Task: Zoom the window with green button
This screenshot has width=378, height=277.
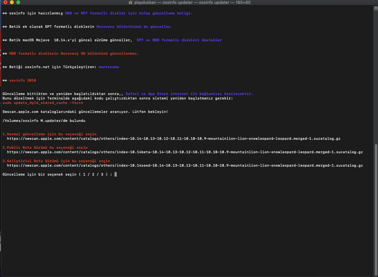Action: pyautogui.click(x=18, y=2)
